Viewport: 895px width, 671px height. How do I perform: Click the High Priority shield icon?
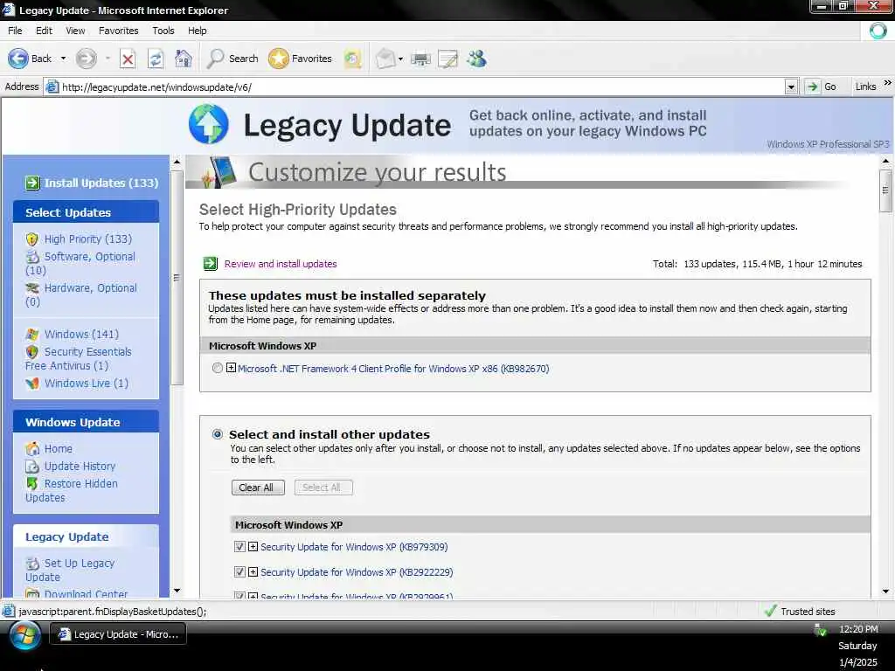pyautogui.click(x=32, y=239)
